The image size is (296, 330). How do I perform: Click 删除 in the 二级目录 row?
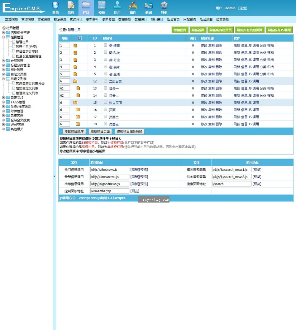click(219, 81)
